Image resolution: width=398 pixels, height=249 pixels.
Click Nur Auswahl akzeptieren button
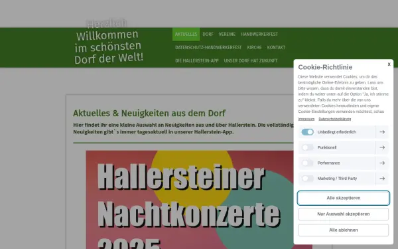point(343,214)
